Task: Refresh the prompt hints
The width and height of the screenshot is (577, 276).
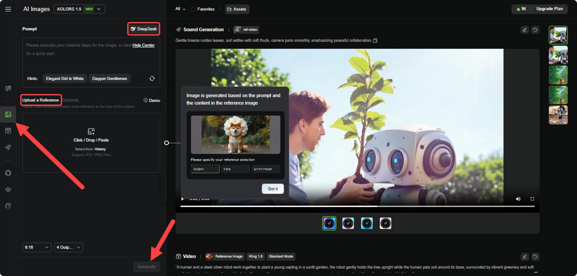Action: point(152,78)
